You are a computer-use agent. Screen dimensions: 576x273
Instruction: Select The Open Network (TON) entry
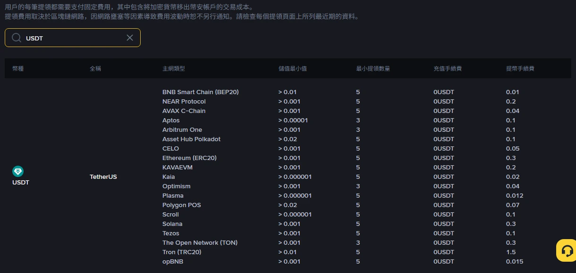pos(200,243)
